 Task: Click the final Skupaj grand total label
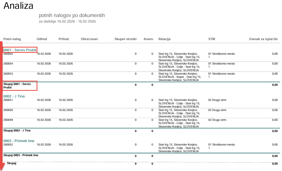(11, 163)
